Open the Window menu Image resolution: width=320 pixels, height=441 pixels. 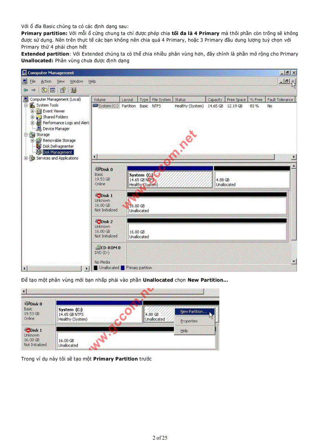pos(76,81)
